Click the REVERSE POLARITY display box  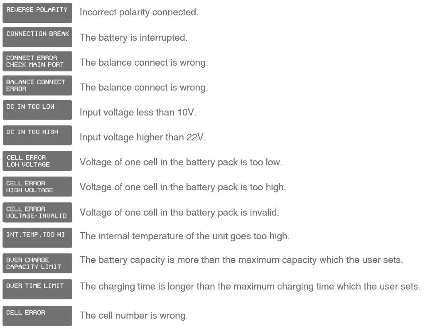[x=37, y=13]
